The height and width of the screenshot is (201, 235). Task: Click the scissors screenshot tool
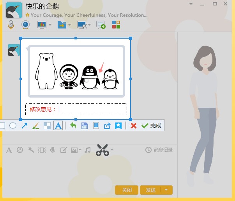(x=102, y=150)
